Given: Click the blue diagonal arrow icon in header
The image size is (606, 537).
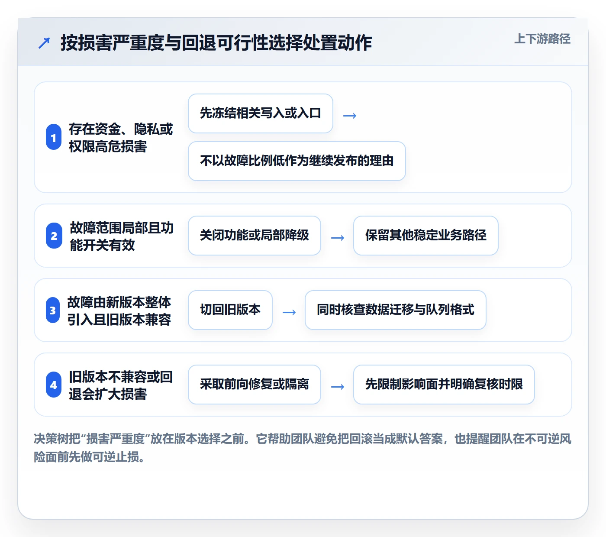Looking at the screenshot, I should (44, 43).
